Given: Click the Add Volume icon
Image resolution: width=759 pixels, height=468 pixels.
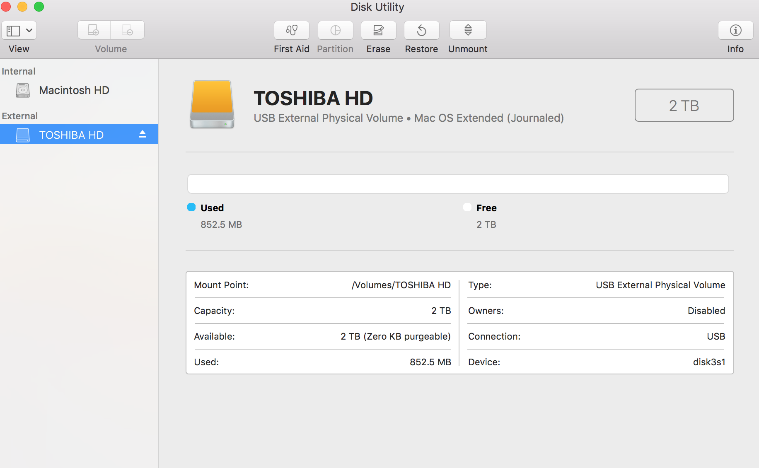Looking at the screenshot, I should point(94,30).
